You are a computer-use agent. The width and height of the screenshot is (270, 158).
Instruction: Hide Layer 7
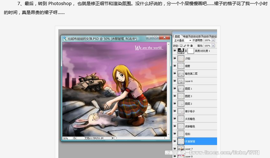[x=175, y=149]
